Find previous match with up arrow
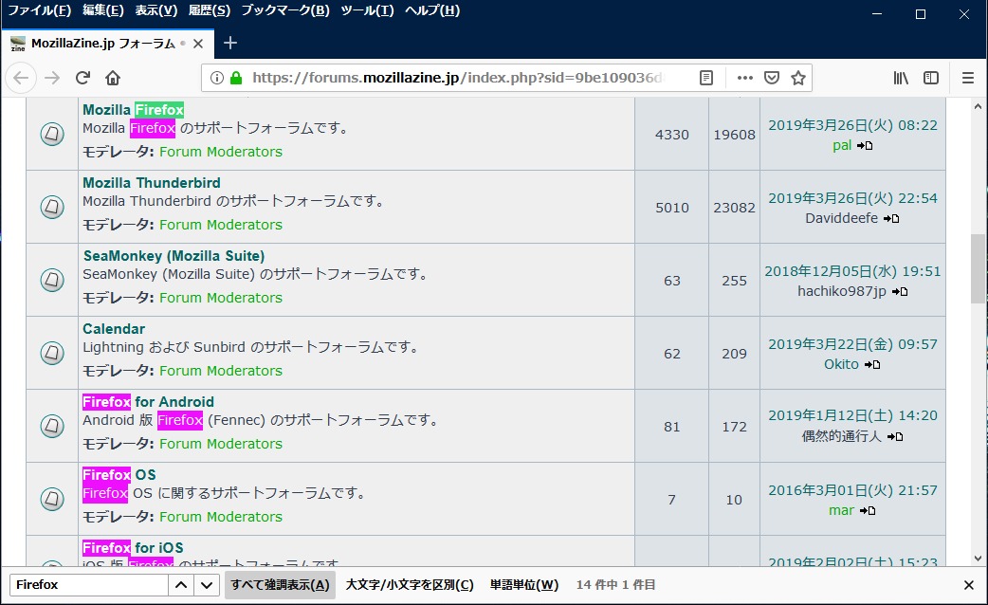Image resolution: width=988 pixels, height=605 pixels. [x=181, y=585]
